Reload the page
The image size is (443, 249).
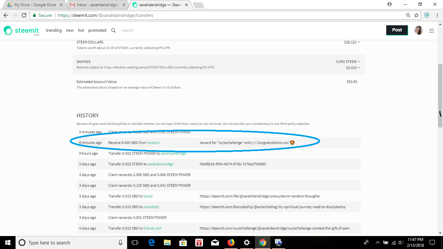24,15
